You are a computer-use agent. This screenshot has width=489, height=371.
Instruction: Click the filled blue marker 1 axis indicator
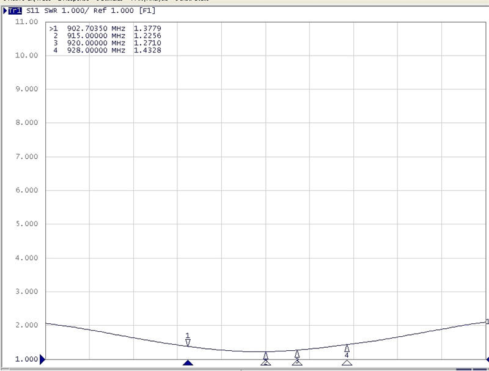(x=188, y=362)
